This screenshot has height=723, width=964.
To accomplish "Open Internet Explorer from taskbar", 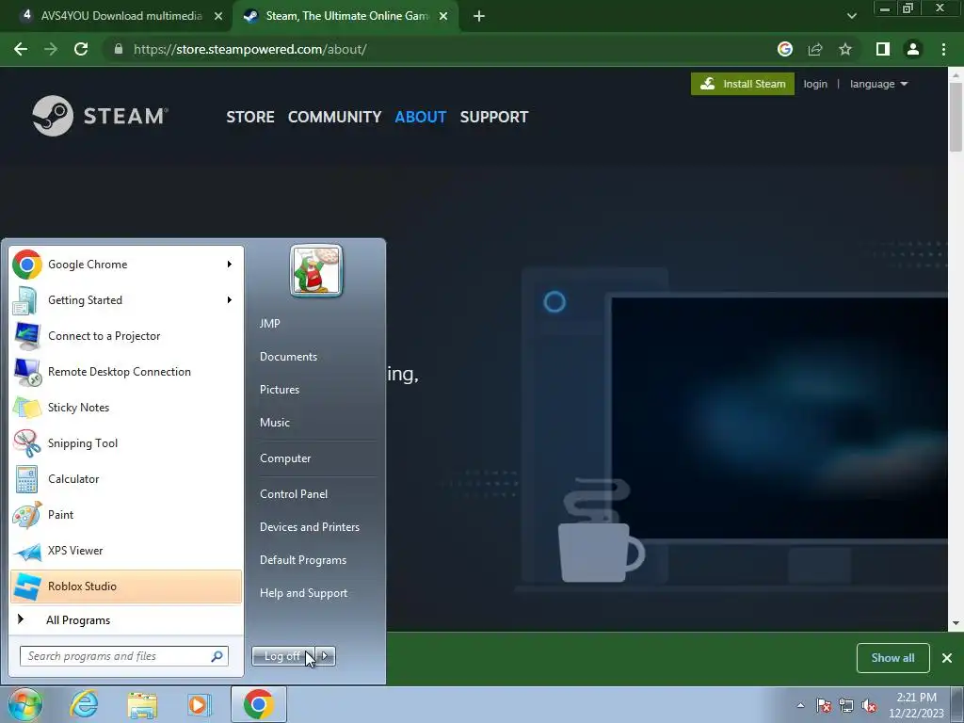I will click(x=84, y=704).
